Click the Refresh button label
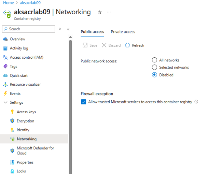The image size is (222, 174). 138,45
